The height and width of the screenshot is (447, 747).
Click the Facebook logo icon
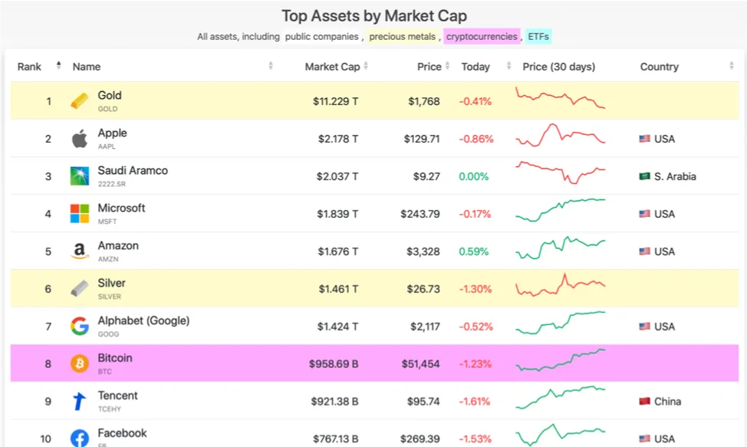coord(80,439)
